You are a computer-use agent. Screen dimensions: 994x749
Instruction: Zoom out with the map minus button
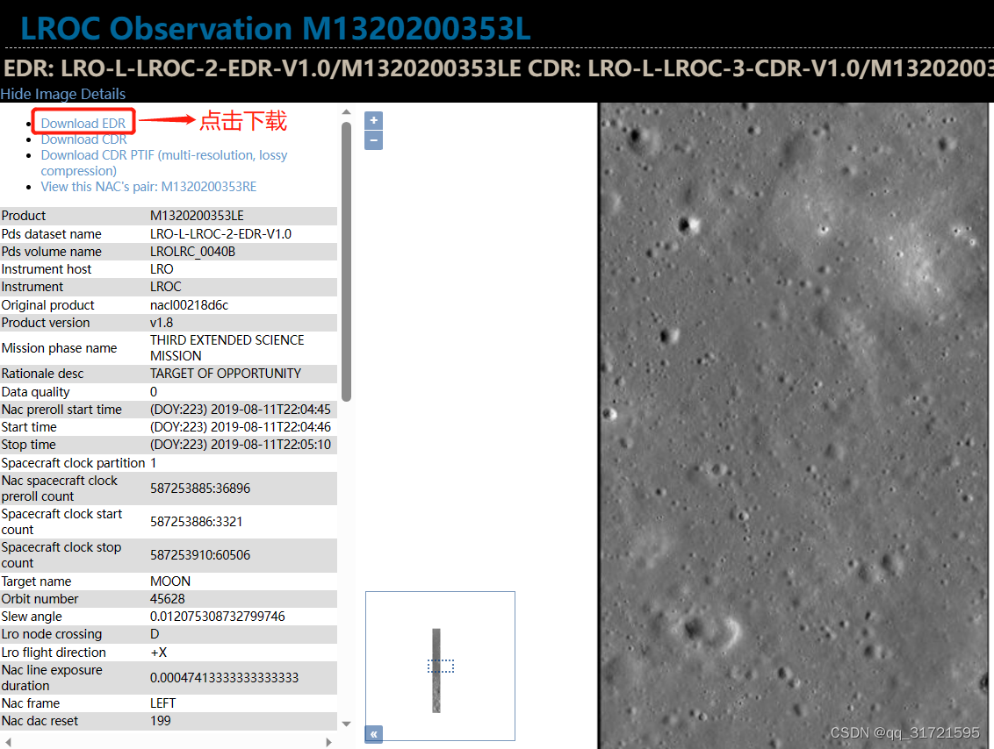click(x=373, y=140)
